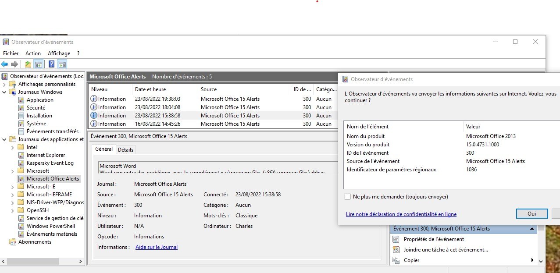This screenshot has height=273, width=560.
Task: Click the Oui button in the dialog
Action: click(x=532, y=214)
